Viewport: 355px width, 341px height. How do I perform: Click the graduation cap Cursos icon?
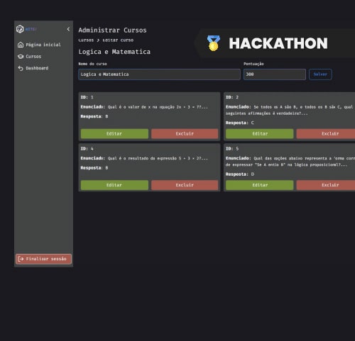click(21, 57)
